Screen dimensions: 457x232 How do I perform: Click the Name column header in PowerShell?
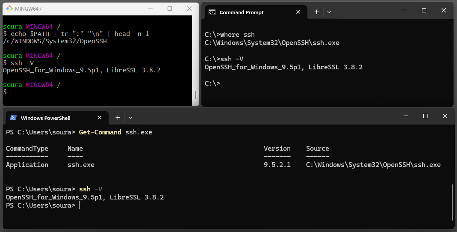pyautogui.click(x=75, y=149)
